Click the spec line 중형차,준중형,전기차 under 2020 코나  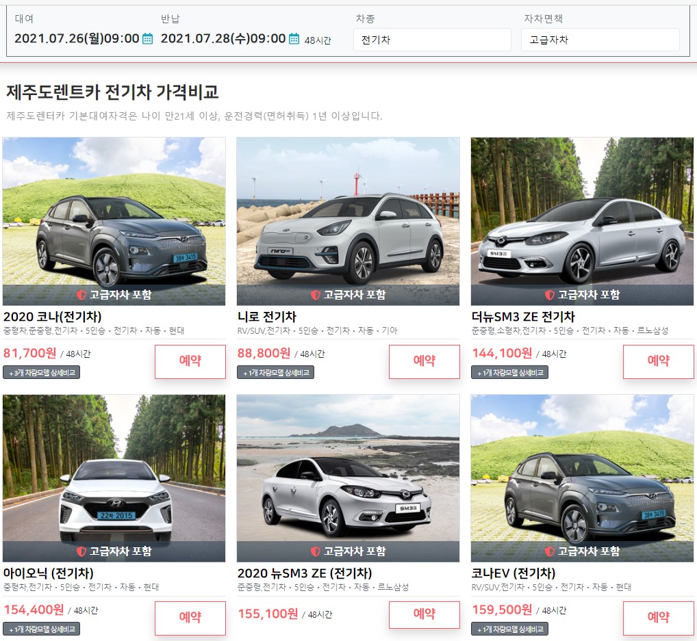pyautogui.click(x=94, y=330)
